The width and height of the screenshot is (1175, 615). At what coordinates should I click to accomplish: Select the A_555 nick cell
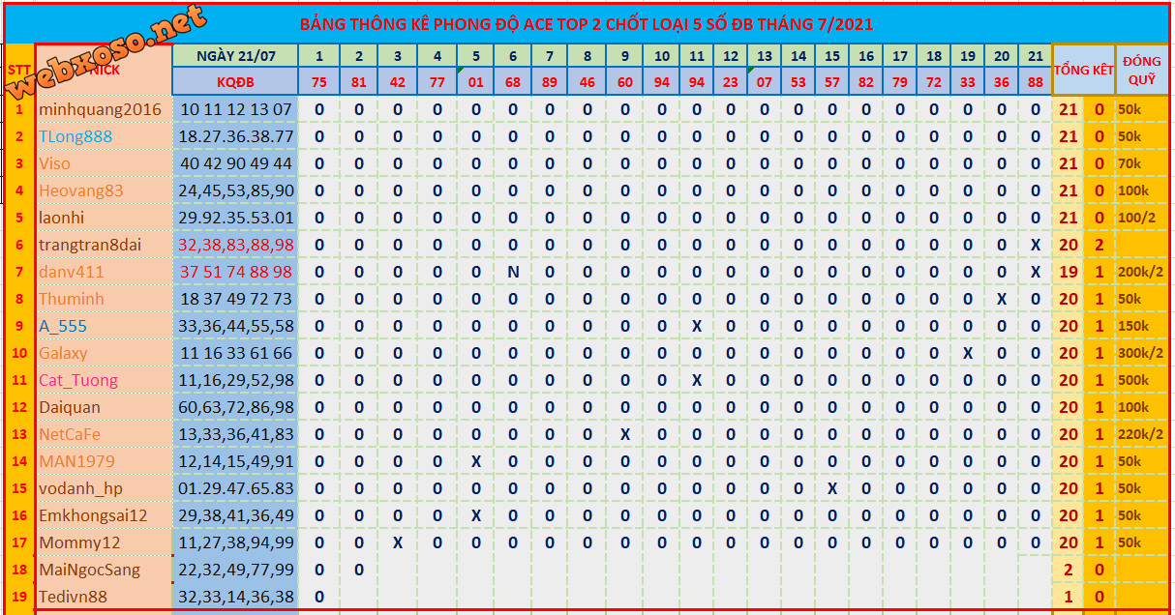point(104,326)
